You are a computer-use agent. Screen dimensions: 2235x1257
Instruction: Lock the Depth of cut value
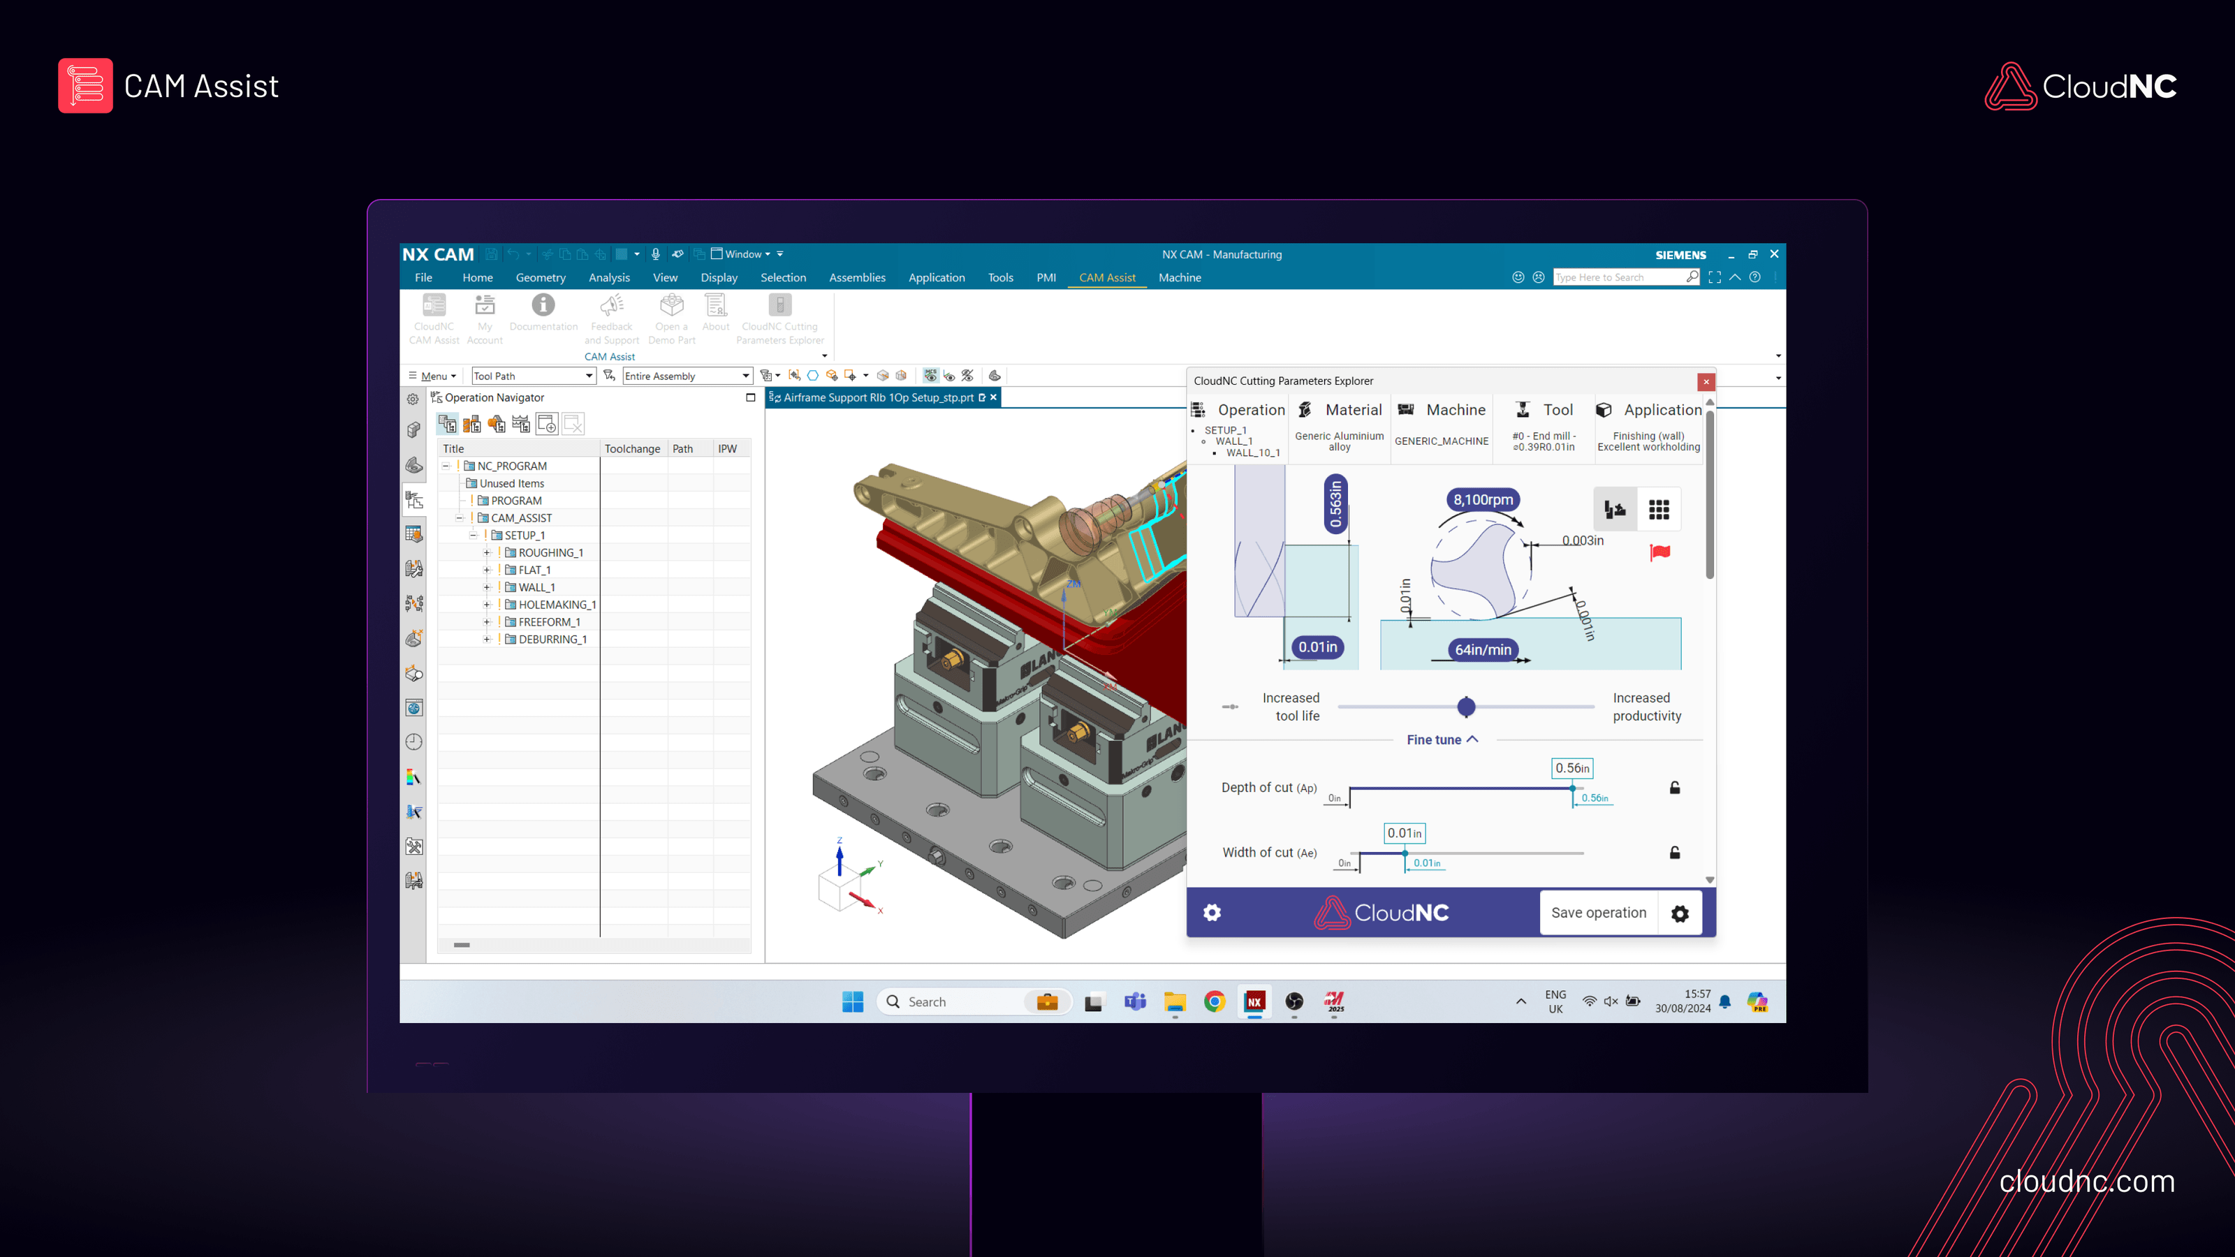pyautogui.click(x=1675, y=788)
